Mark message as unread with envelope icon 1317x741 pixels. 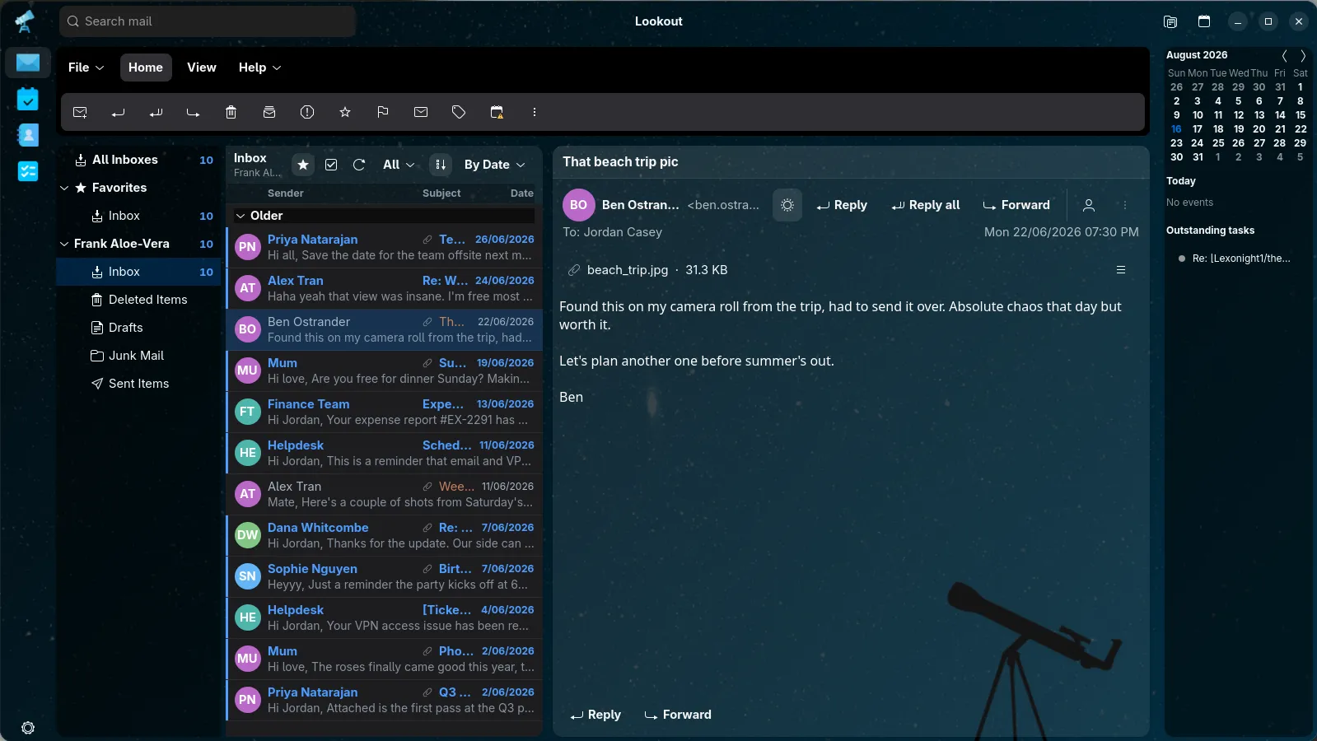coord(421,112)
